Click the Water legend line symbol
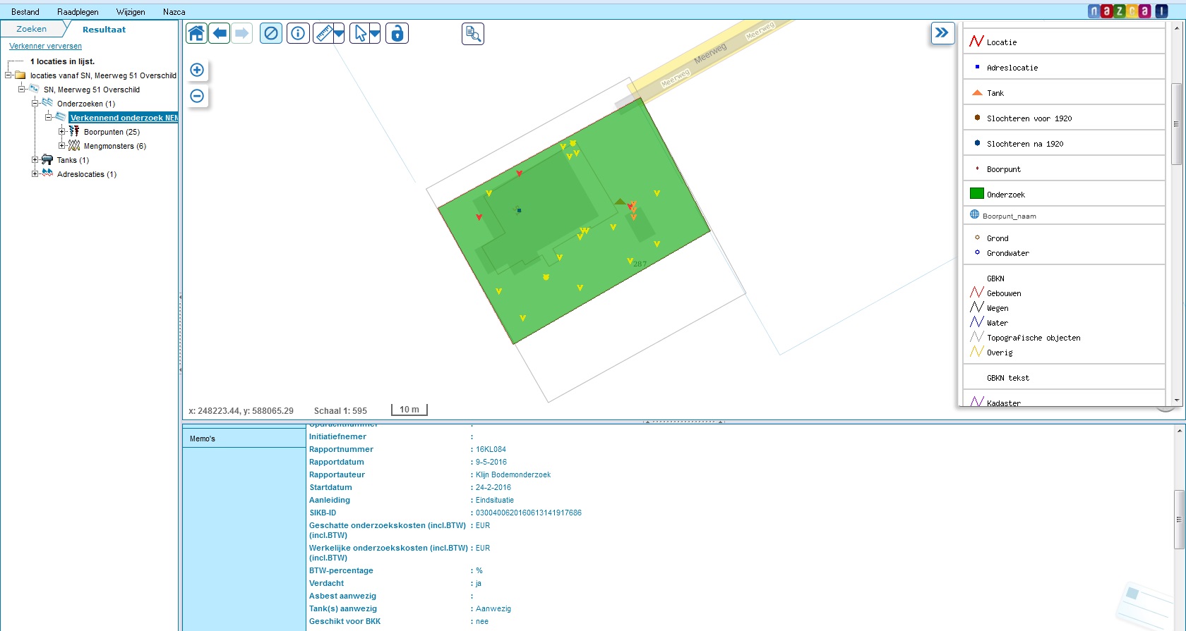1186x631 pixels. 977,321
